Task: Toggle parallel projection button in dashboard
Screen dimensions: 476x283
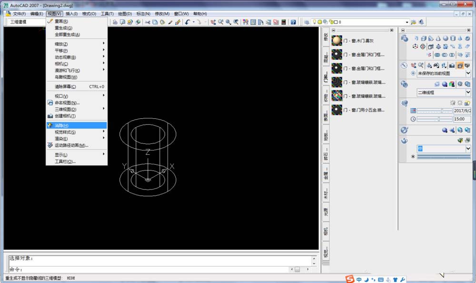Action: [460, 66]
